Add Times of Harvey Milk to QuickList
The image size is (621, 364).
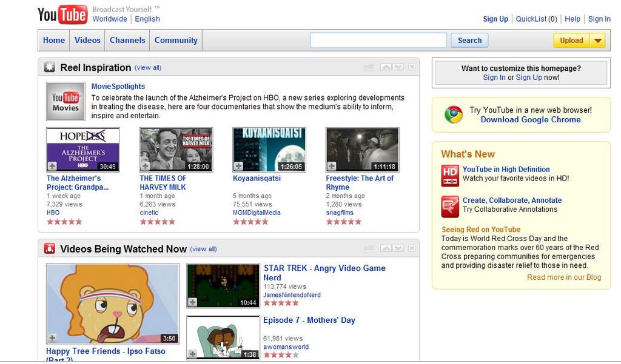[146, 166]
